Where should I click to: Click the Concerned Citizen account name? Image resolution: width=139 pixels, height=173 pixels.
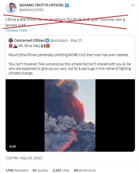pos(29,40)
